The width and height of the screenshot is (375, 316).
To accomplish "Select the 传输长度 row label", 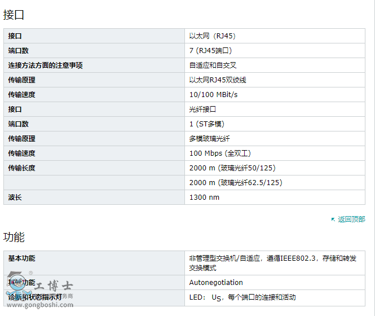I will [x=21, y=168].
